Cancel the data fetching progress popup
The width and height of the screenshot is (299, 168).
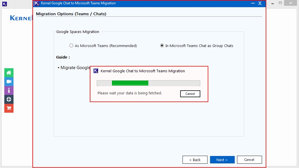tap(190, 94)
